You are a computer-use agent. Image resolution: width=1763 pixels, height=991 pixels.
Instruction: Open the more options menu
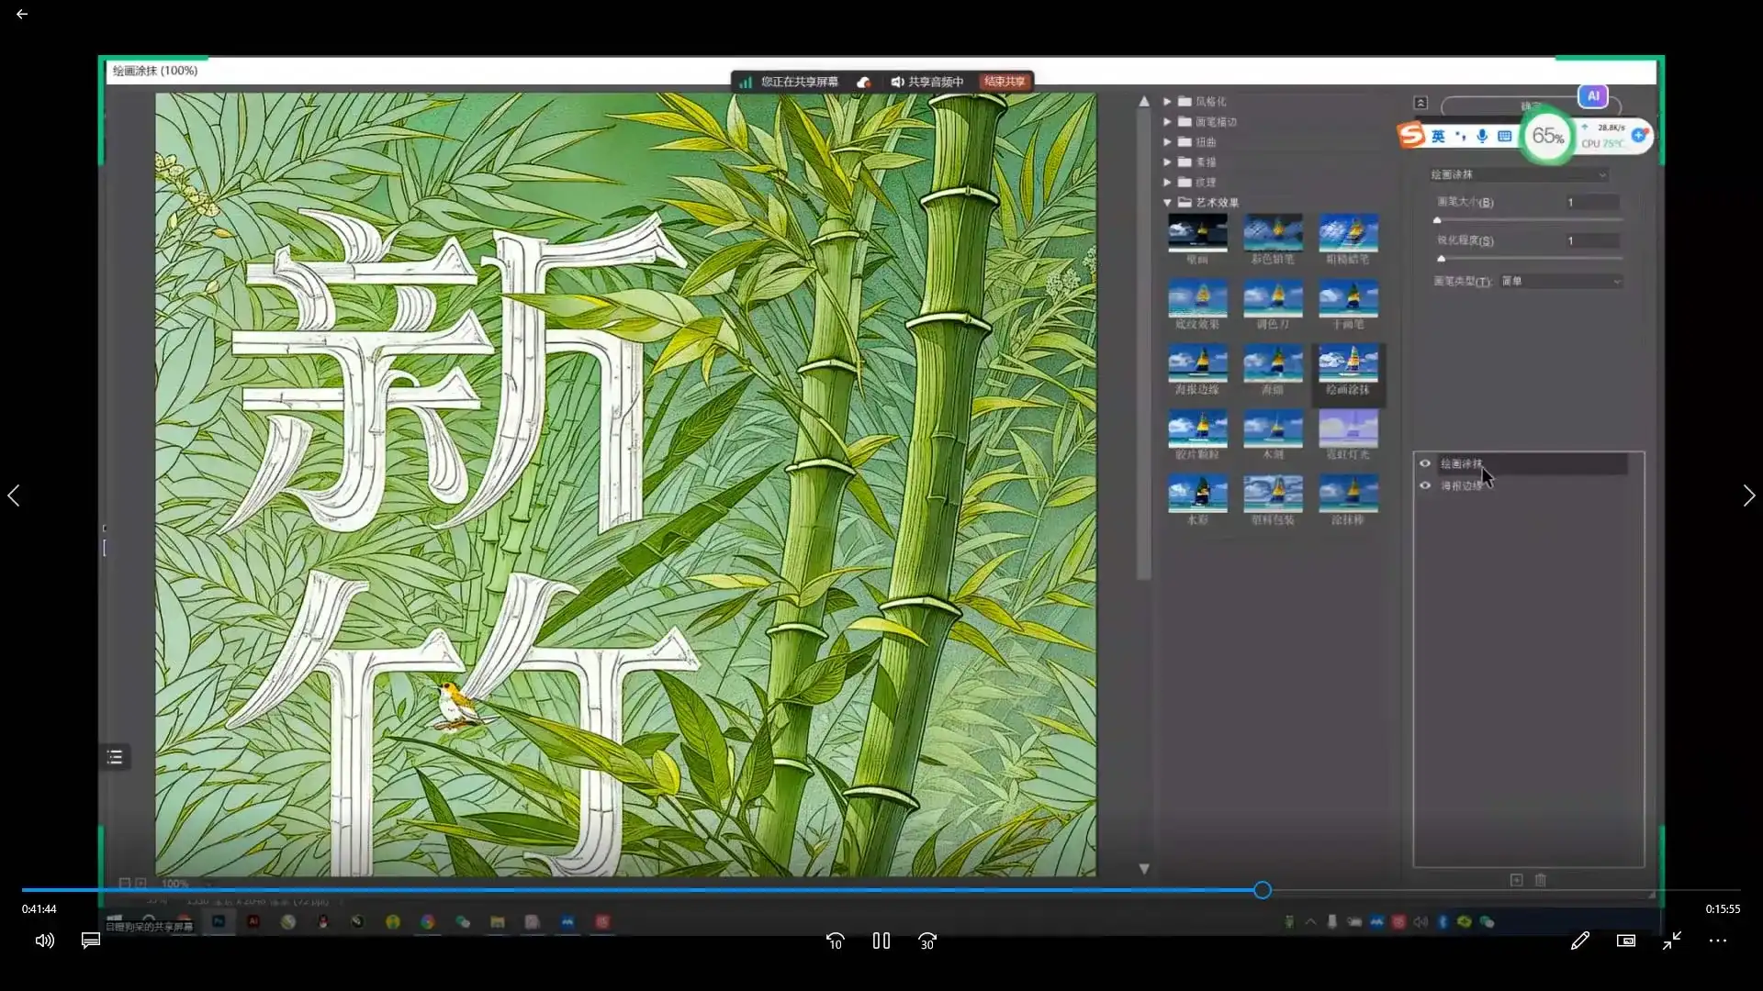point(1718,941)
